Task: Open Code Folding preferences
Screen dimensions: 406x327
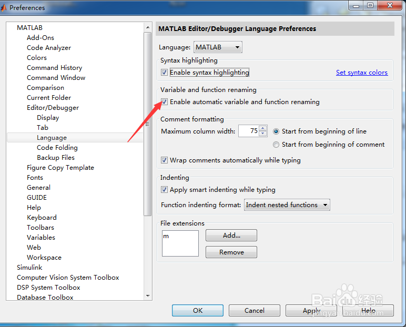Action: (x=57, y=147)
